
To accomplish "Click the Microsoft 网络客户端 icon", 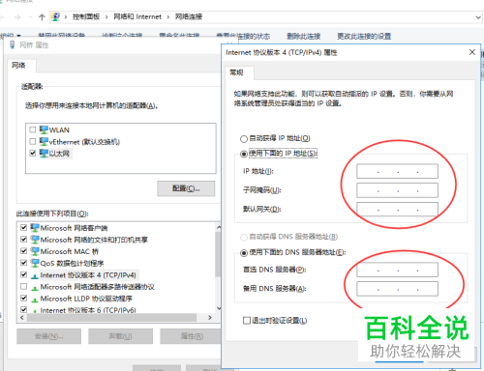I will [x=35, y=228].
